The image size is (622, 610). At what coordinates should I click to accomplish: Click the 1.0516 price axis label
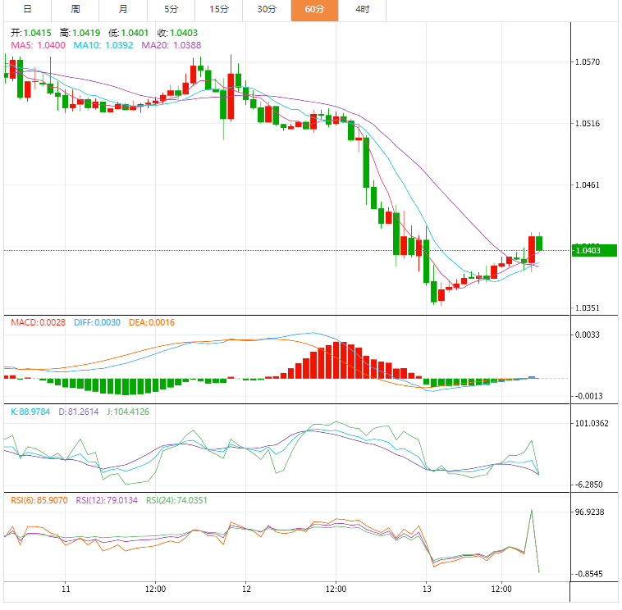click(x=588, y=124)
